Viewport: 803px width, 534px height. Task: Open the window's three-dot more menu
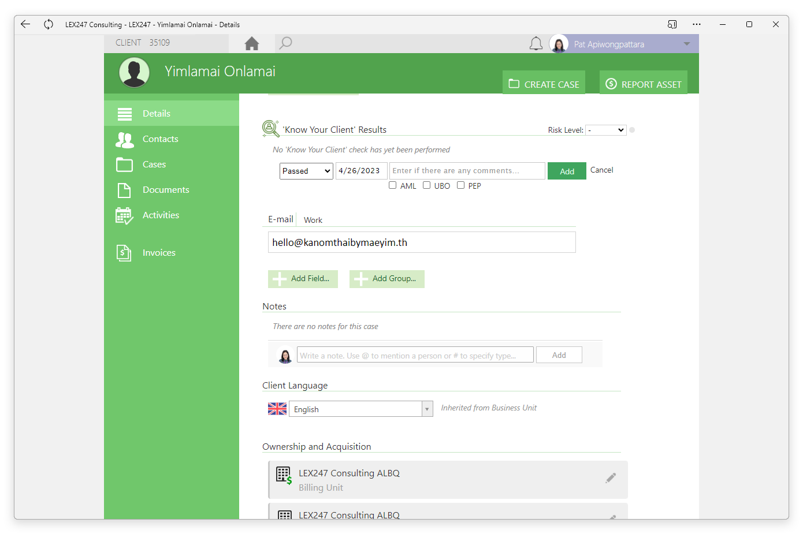[x=697, y=24]
